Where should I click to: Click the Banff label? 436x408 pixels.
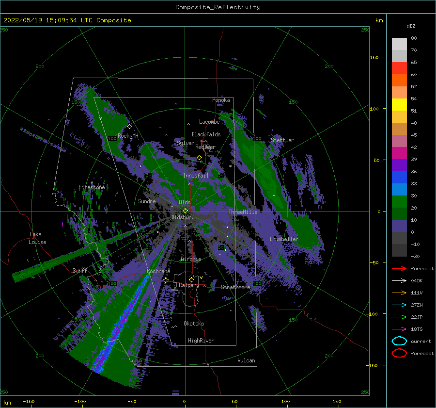(80, 270)
